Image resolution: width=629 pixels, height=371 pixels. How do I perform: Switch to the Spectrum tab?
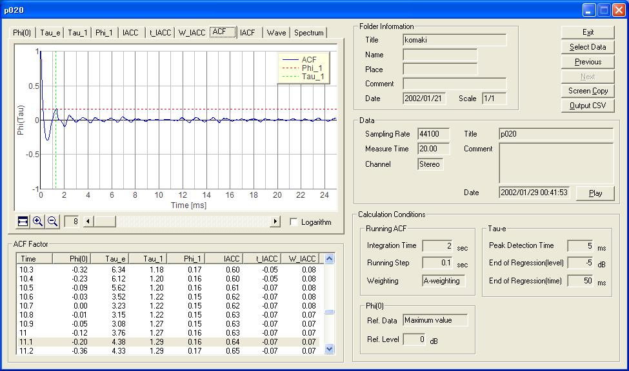click(309, 33)
